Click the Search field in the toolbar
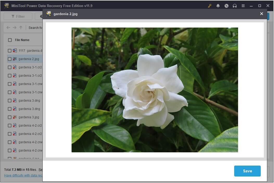The image size is (274, 183). tap(35, 28)
